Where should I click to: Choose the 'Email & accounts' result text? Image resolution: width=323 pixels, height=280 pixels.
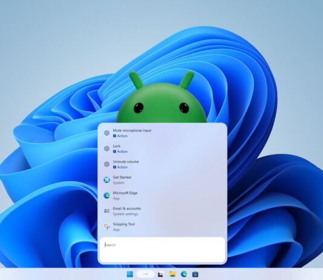point(126,208)
